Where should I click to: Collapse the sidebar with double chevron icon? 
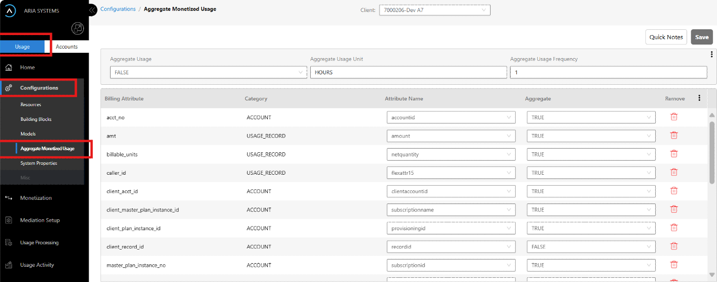tap(92, 9)
